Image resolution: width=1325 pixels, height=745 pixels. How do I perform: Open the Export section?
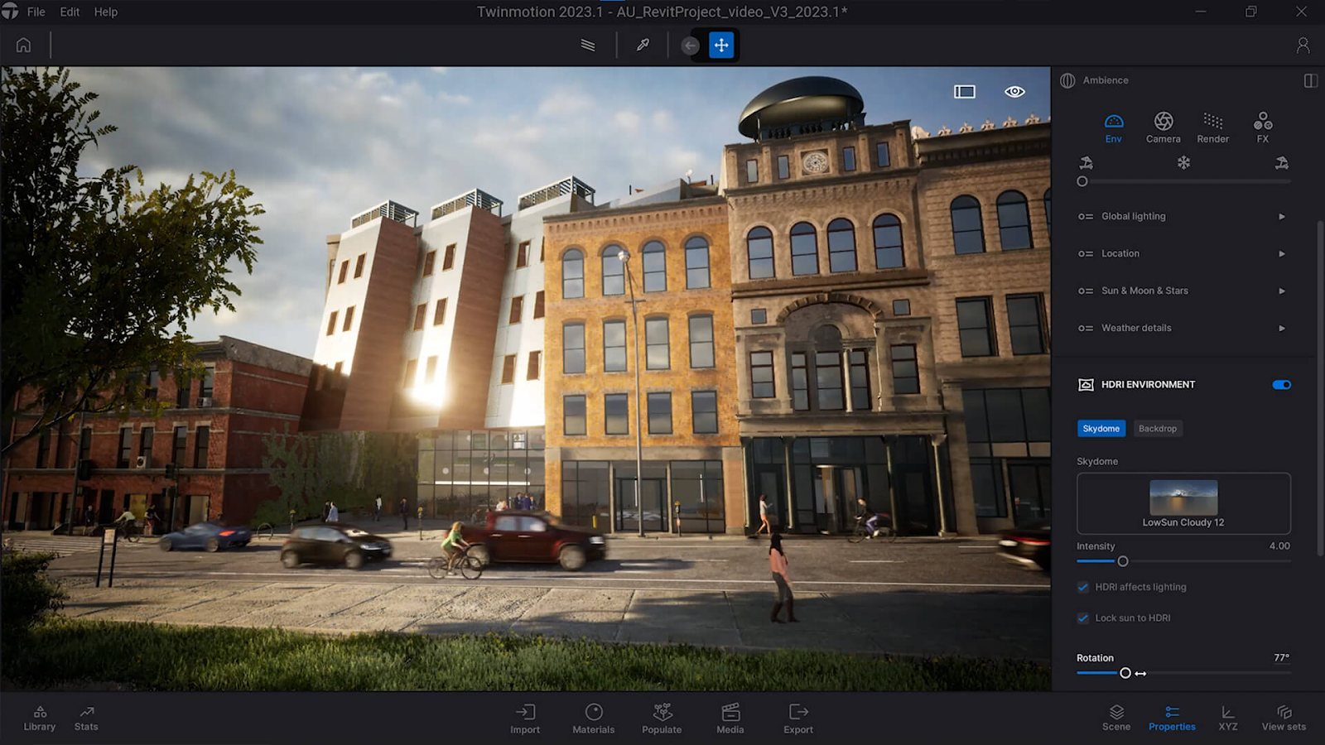click(x=798, y=719)
